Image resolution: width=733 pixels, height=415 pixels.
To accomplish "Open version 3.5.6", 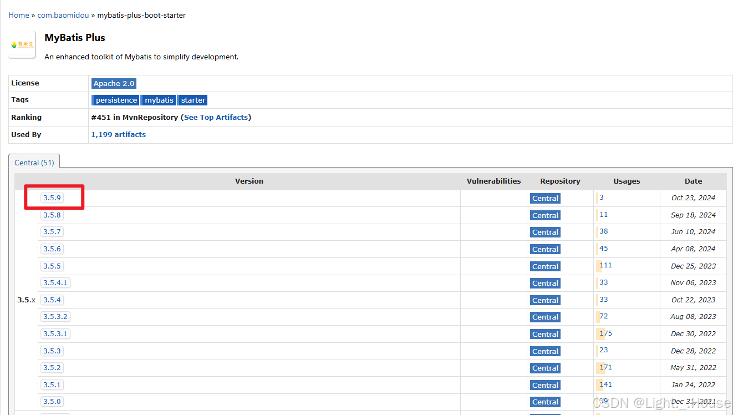I will (x=52, y=249).
